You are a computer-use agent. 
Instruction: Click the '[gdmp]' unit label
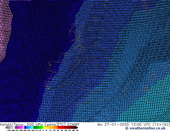(x=51, y=125)
